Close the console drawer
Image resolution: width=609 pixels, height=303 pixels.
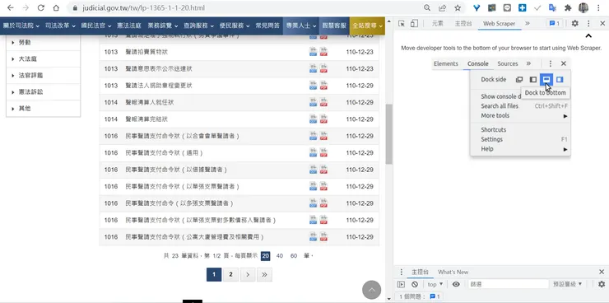(602, 272)
